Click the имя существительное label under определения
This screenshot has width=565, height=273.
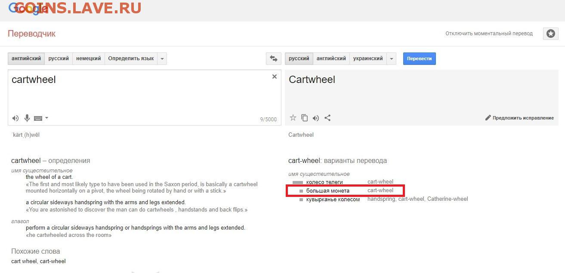[42, 171]
